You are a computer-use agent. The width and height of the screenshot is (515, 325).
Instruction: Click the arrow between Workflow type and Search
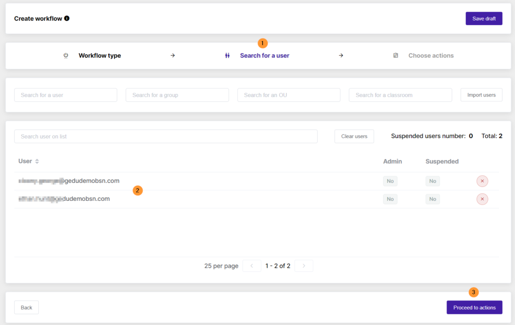173,55
